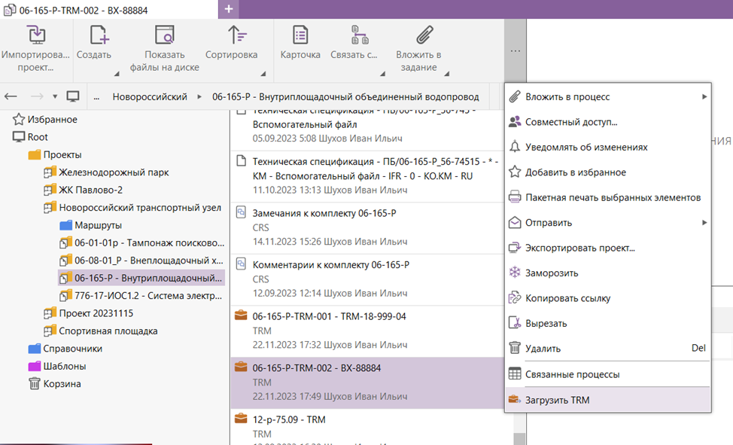Click the Создать new document icon

[x=99, y=35]
